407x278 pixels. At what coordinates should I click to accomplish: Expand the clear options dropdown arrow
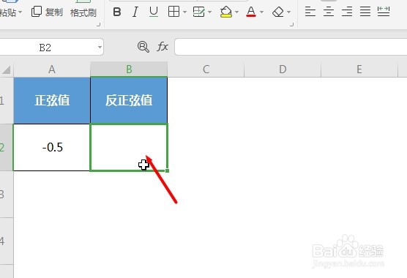[x=288, y=12]
